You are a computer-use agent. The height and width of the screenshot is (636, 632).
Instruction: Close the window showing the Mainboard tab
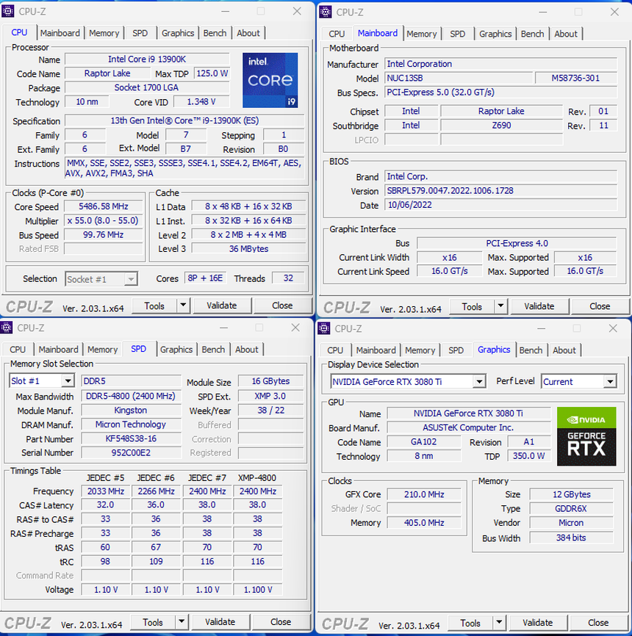tap(614, 12)
